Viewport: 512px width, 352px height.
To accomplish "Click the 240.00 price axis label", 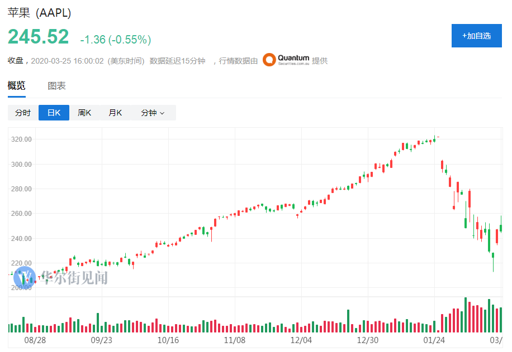I will (22, 239).
